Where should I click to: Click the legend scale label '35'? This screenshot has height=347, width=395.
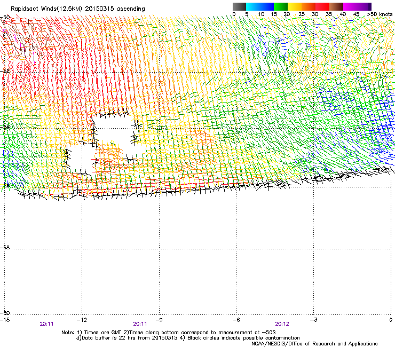click(x=329, y=14)
